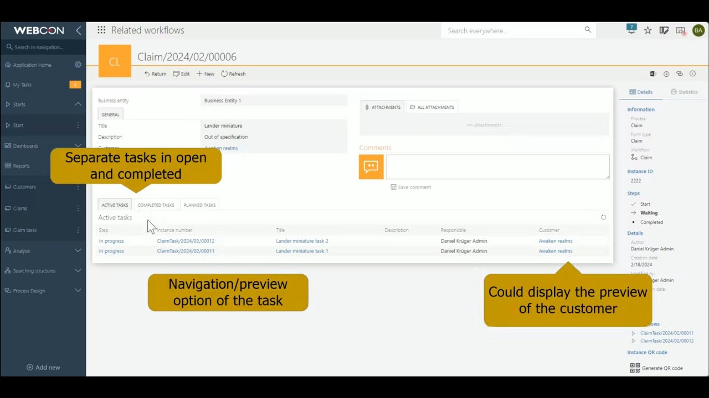Switch to the Completed Tasks tab
Image resolution: width=709 pixels, height=398 pixels.
tap(156, 205)
